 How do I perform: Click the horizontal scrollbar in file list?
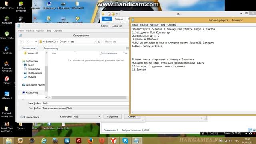[x=89, y=98]
